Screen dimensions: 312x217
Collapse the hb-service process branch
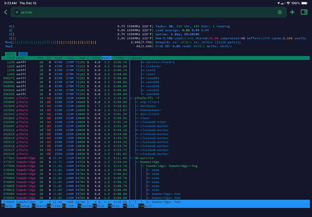[x=144, y=158]
